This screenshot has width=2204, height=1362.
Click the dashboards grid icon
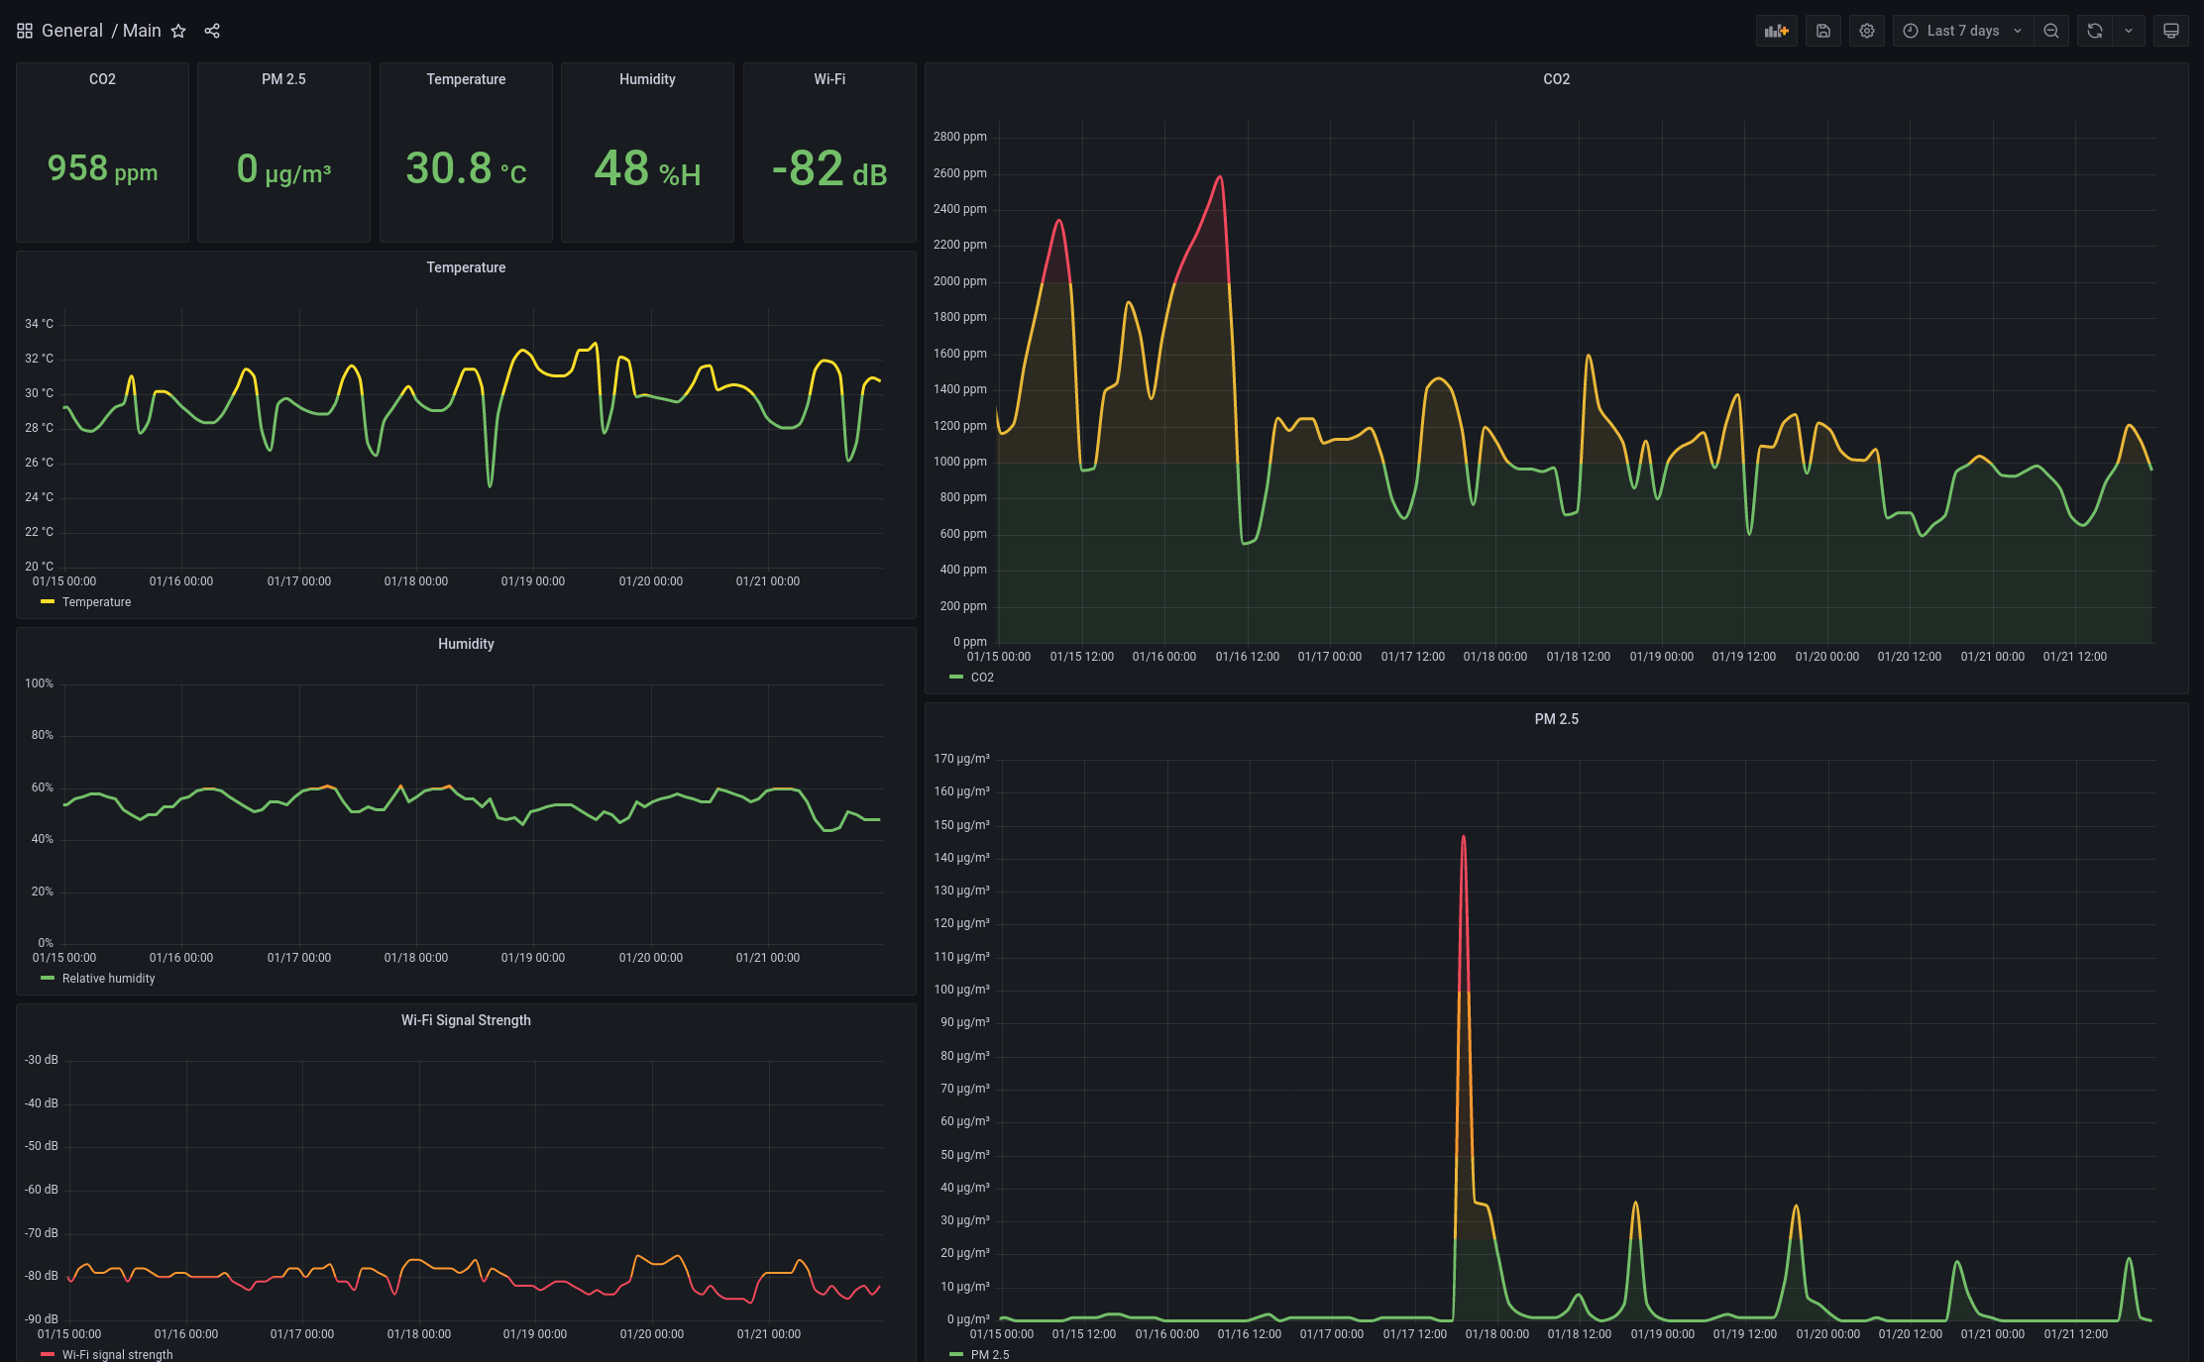click(x=25, y=31)
